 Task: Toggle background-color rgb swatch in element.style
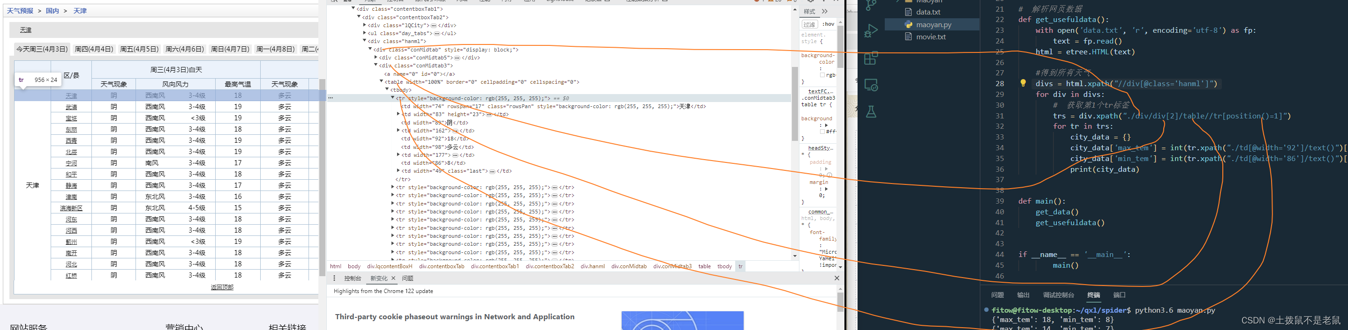[x=822, y=75]
